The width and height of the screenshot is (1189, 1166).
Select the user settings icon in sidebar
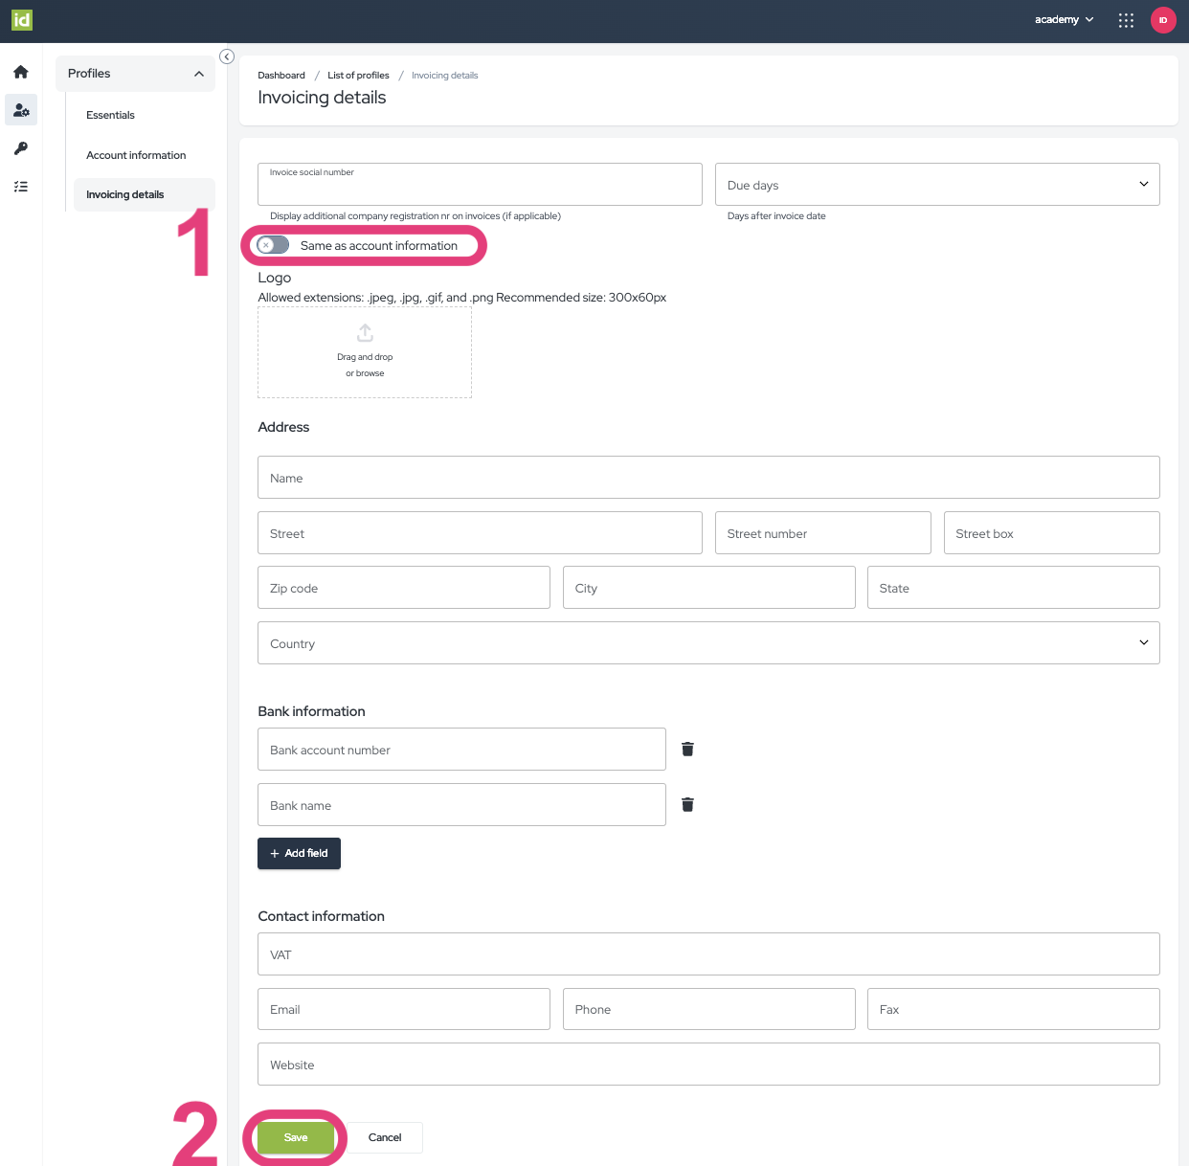click(20, 109)
